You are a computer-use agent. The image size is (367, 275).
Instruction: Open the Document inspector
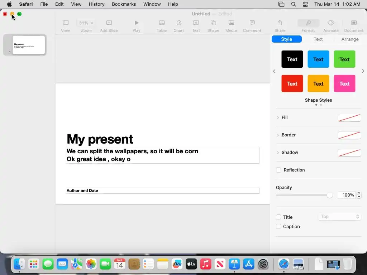click(x=354, y=26)
